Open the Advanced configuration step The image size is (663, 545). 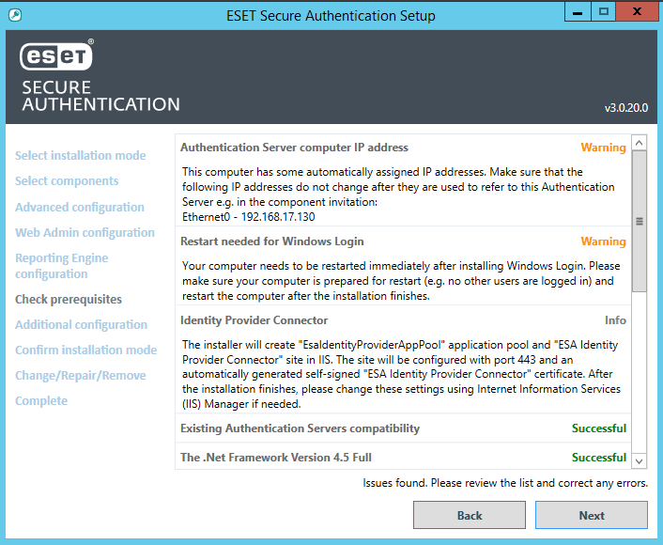pyautogui.click(x=80, y=207)
